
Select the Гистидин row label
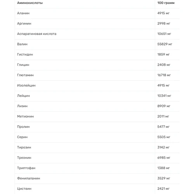click(x=25, y=54)
